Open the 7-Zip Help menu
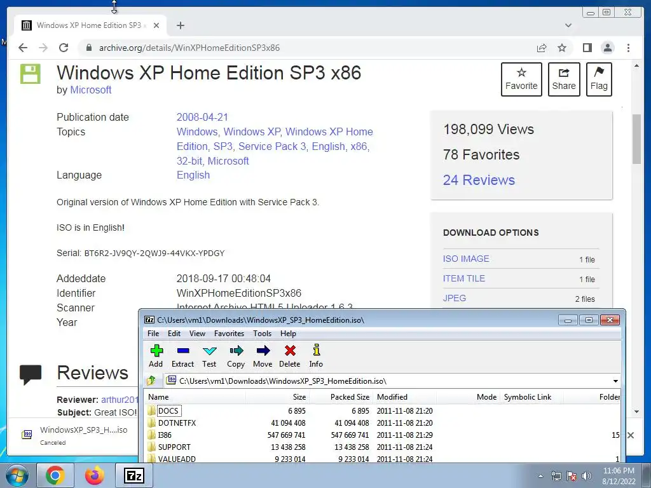Viewport: 651px width, 488px height. click(x=288, y=333)
